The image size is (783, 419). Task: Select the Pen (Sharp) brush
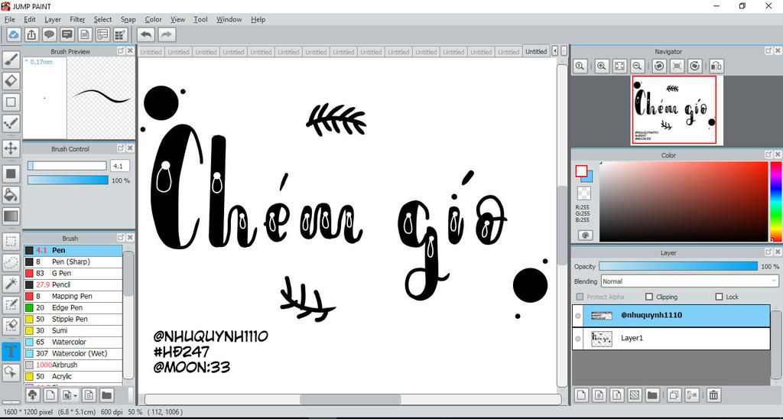click(73, 261)
